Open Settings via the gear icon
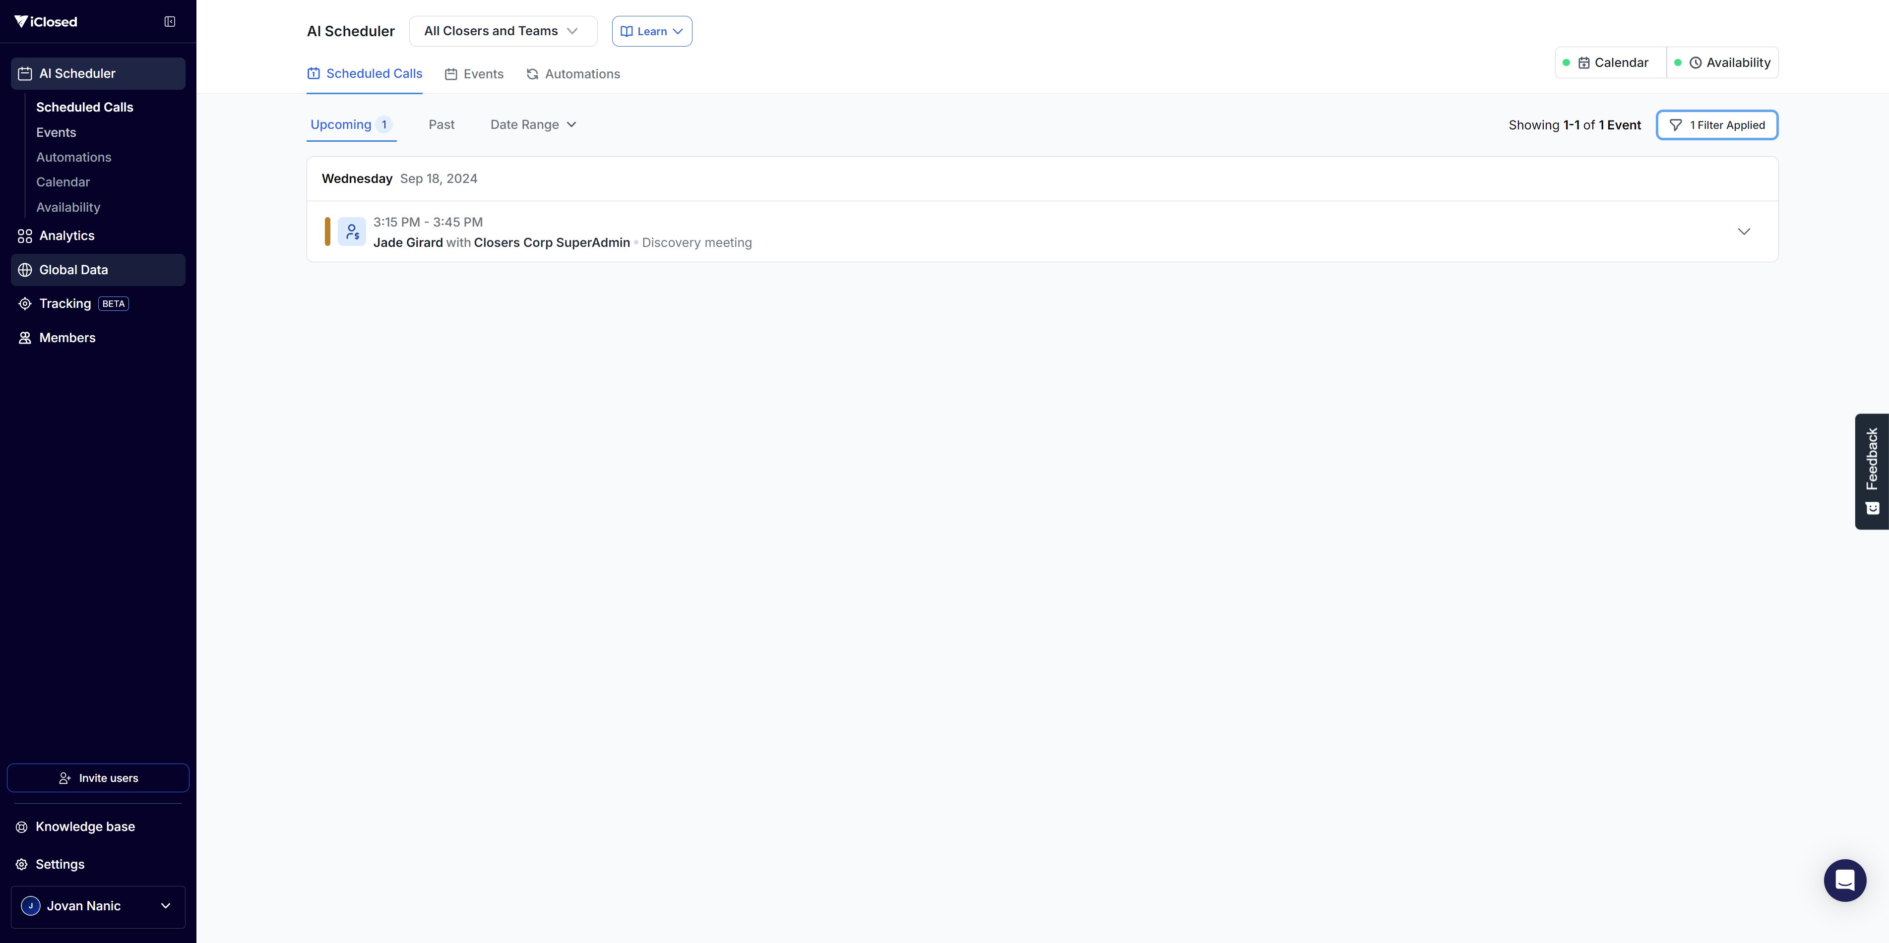 click(x=22, y=865)
